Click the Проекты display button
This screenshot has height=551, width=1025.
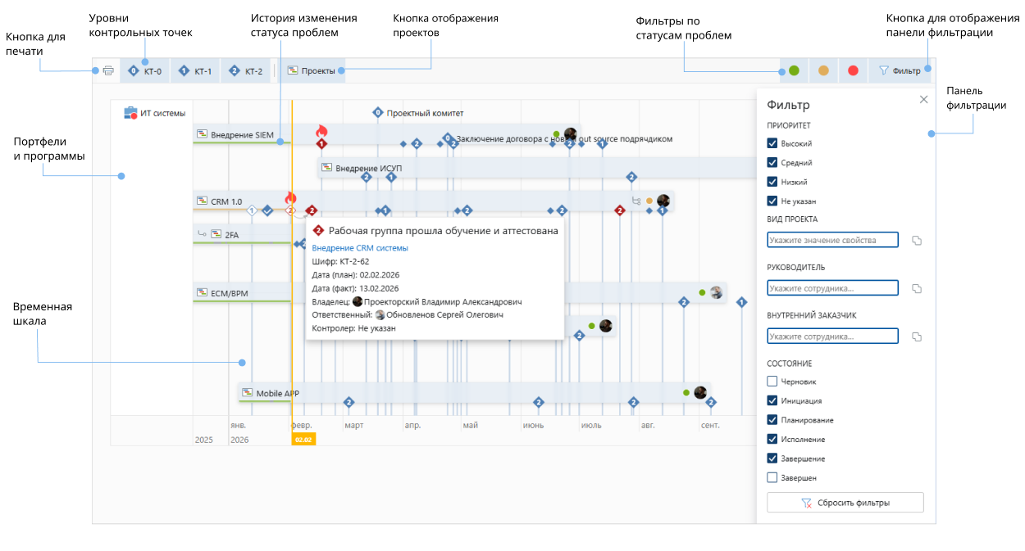pos(311,71)
